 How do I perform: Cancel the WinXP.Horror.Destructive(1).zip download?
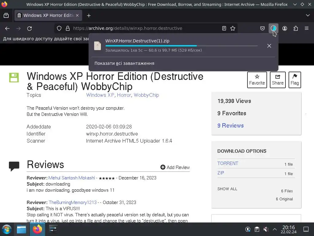269,46
